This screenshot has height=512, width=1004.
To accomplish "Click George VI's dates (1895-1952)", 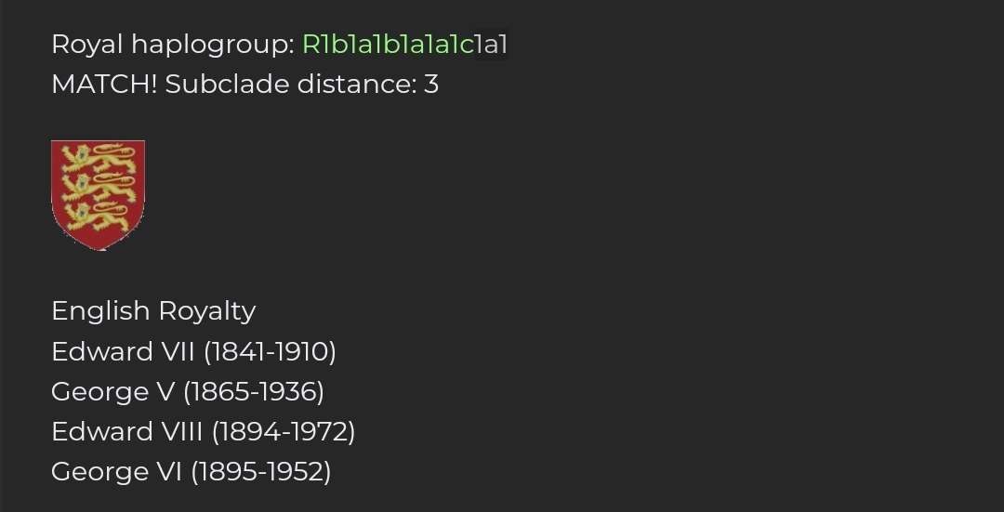I will [x=261, y=471].
